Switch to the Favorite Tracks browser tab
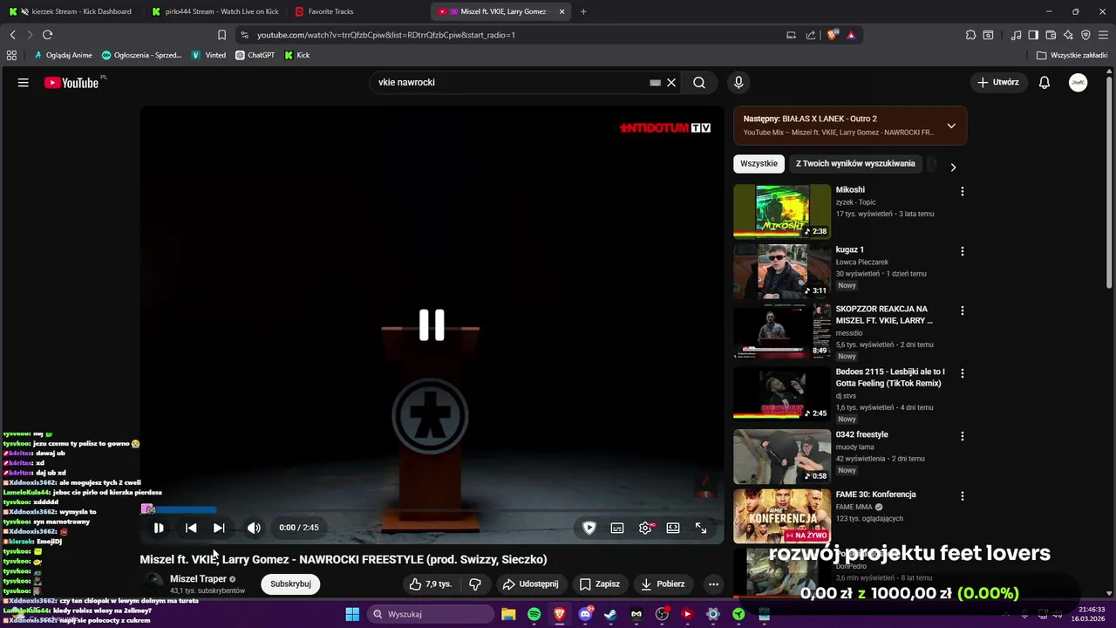Image resolution: width=1116 pixels, height=628 pixels. tap(357, 11)
